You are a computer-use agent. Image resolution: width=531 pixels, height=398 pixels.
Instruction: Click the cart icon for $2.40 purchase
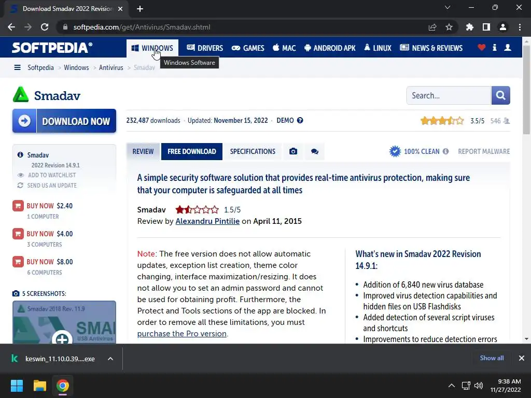(18, 206)
